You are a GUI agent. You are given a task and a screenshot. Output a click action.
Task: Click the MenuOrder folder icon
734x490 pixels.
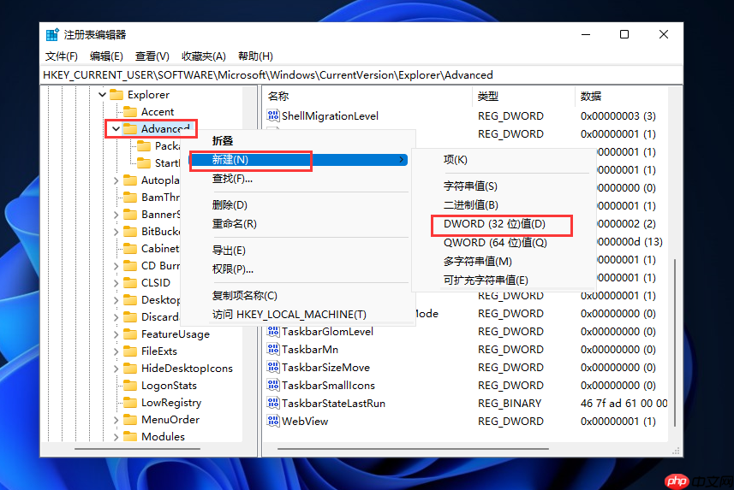click(x=129, y=419)
